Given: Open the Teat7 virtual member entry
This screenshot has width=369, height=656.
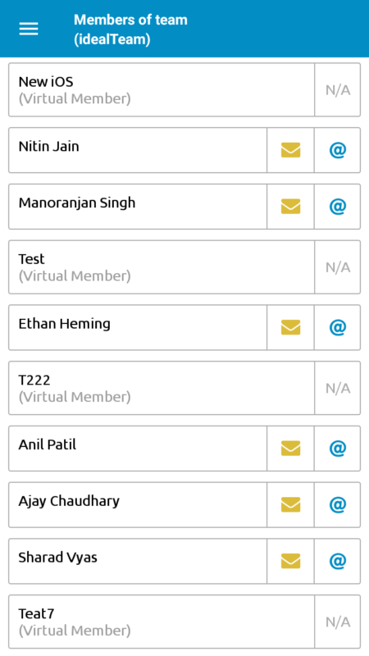Looking at the screenshot, I should coord(162,622).
